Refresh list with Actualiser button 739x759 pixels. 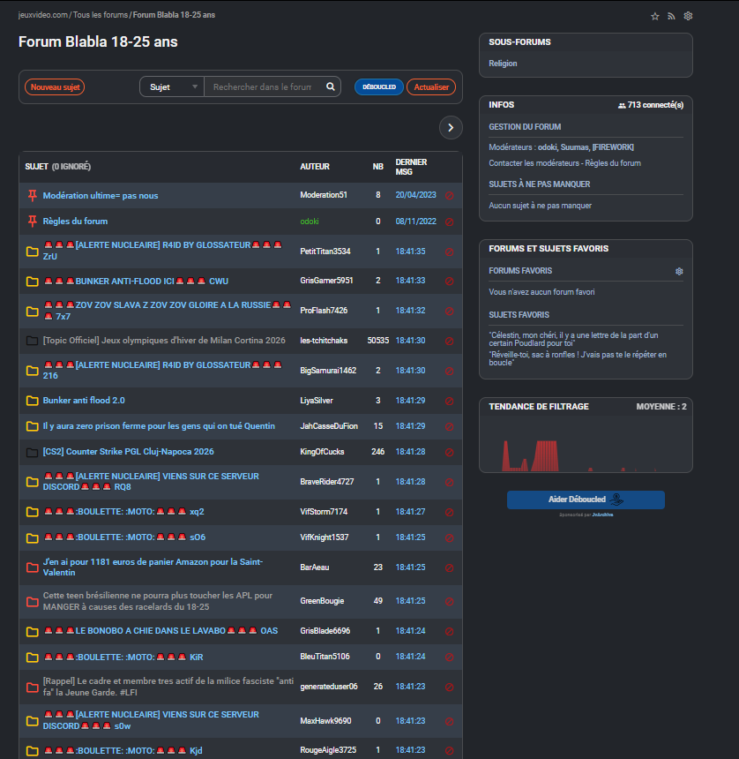431,87
